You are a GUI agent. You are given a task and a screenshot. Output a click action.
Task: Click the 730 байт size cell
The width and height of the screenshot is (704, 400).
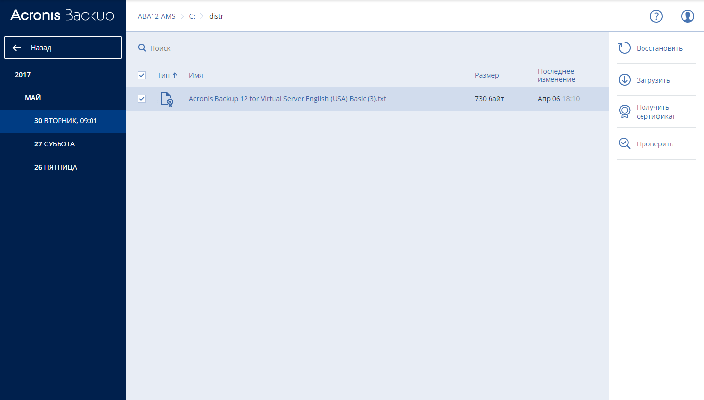[489, 99]
